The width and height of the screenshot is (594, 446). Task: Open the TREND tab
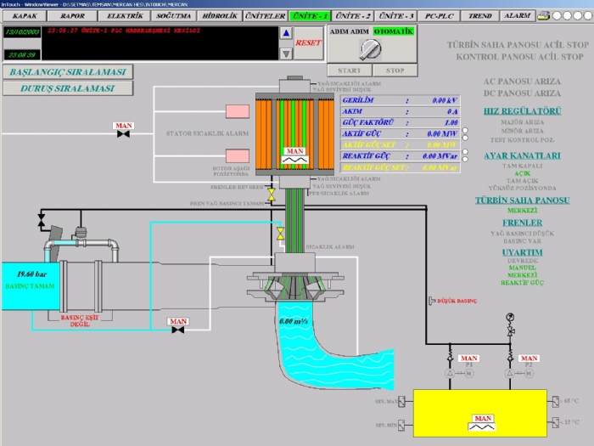(x=480, y=16)
